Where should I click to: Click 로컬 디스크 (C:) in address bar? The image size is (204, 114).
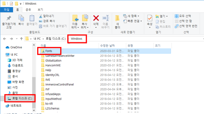pyautogui.click(x=56, y=39)
